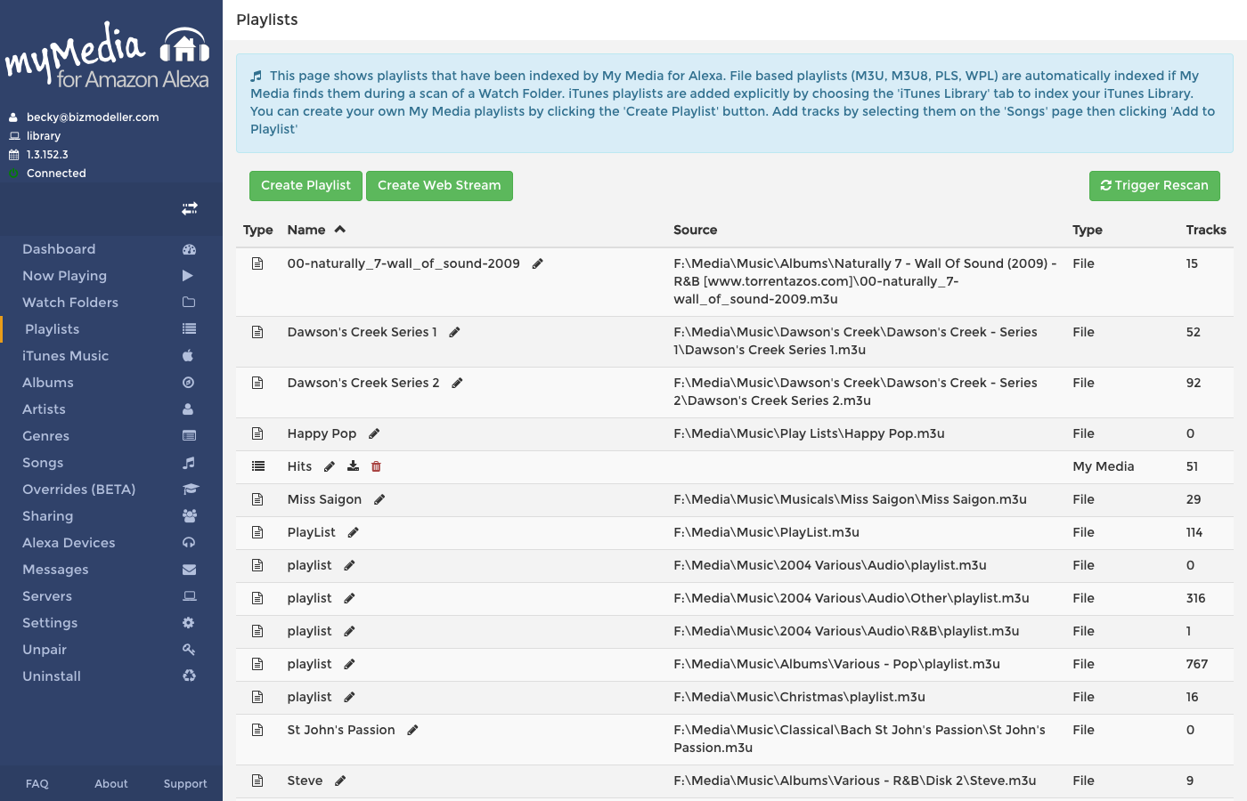This screenshot has height=801, width=1247.
Task: Click the Create Web Stream button
Action: [x=439, y=185]
